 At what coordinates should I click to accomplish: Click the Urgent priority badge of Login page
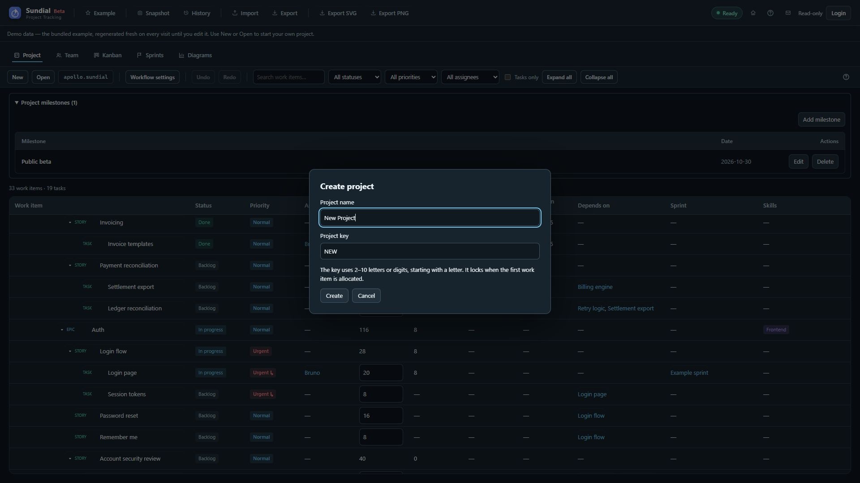click(x=263, y=373)
